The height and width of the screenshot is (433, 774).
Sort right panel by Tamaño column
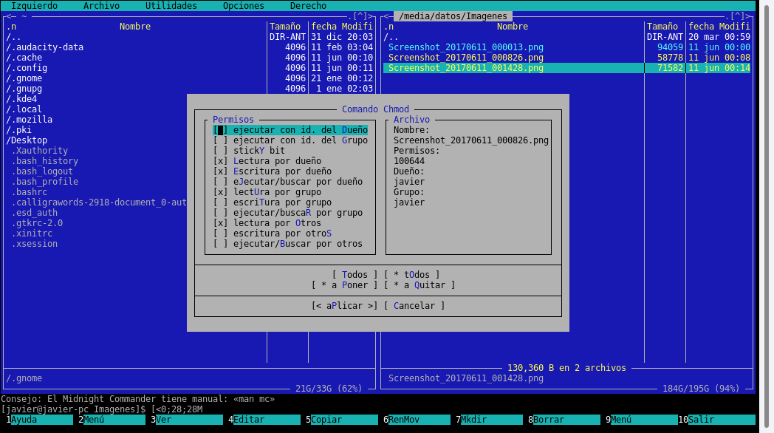[662, 27]
